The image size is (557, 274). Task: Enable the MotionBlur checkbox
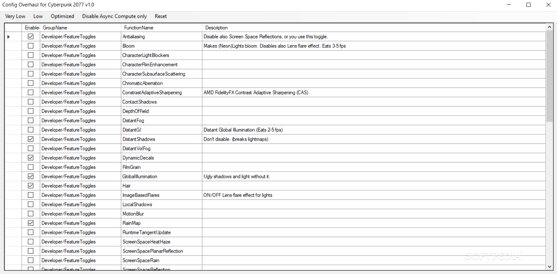31,214
